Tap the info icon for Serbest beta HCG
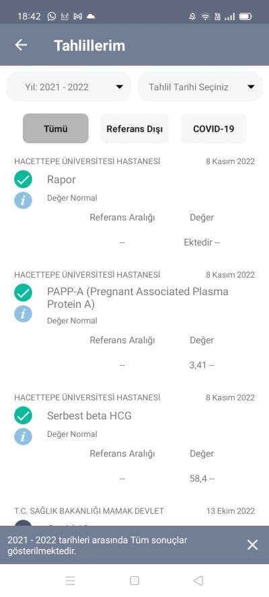 24,436
